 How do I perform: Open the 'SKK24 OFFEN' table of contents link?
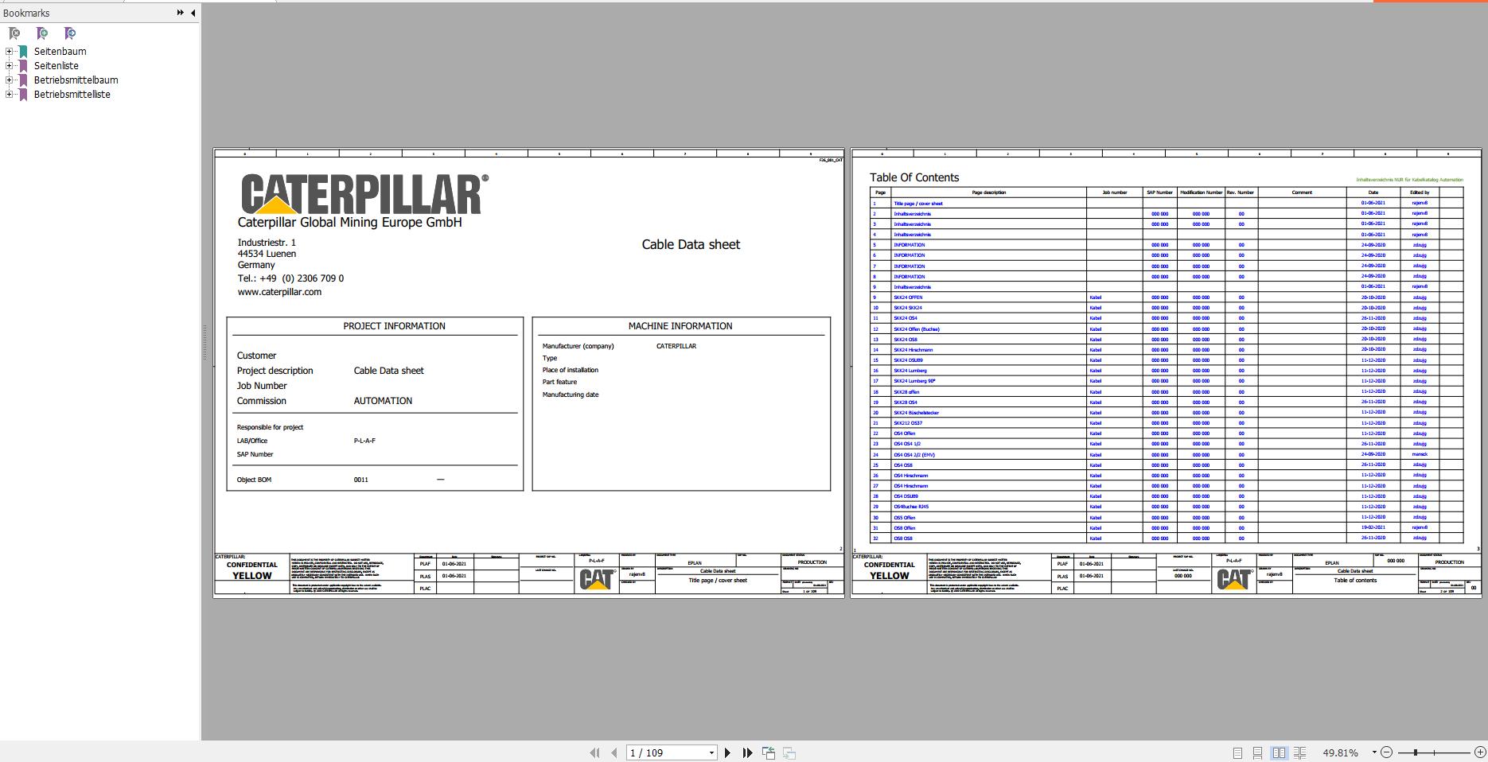(x=908, y=297)
